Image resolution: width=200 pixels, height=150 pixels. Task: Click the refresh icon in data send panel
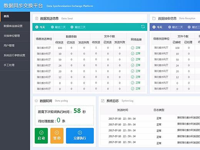143,27
